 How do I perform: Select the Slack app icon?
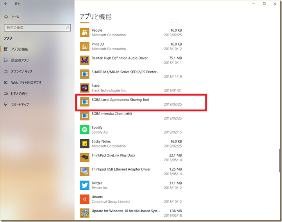[84, 88]
